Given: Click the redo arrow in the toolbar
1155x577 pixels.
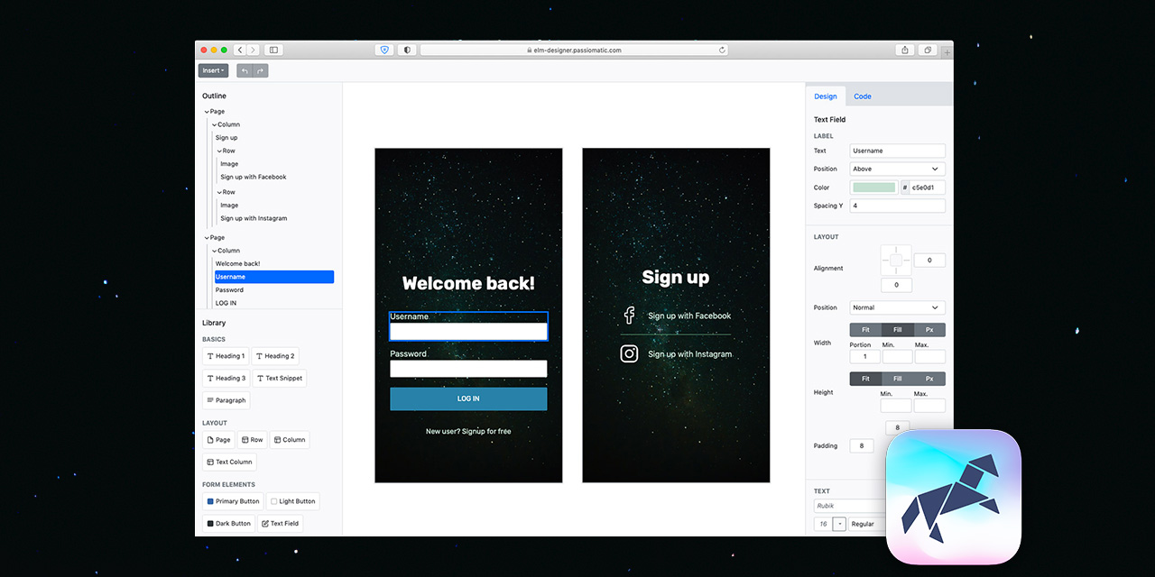Looking at the screenshot, I should click(x=261, y=71).
